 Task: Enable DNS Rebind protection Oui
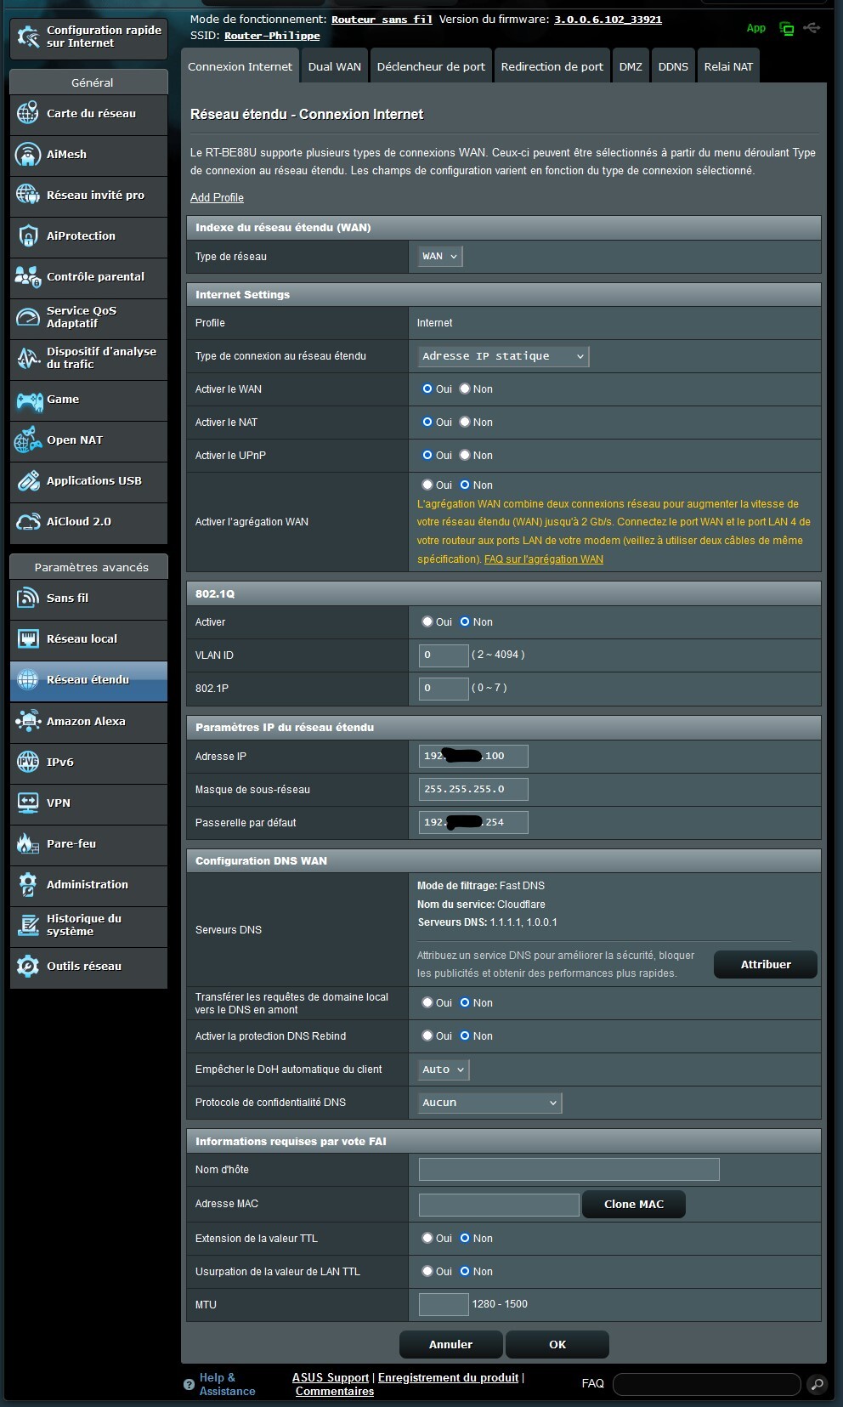pos(427,1035)
